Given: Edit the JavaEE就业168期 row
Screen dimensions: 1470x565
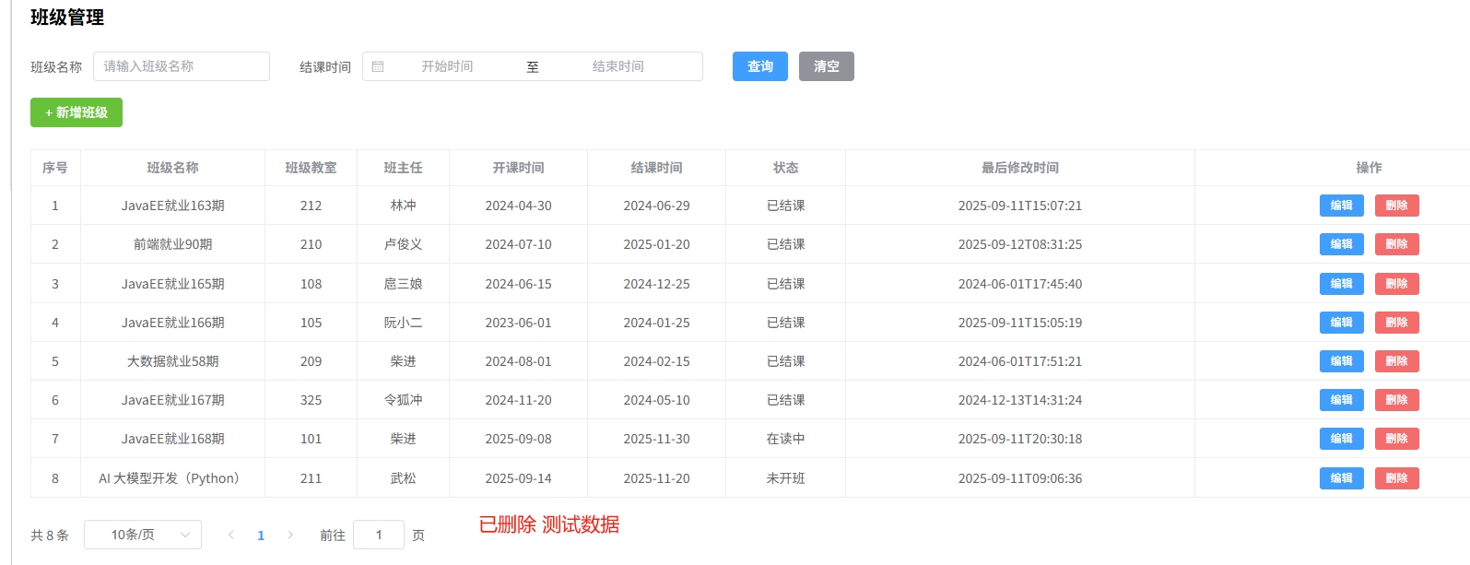Looking at the screenshot, I should click(x=1342, y=439).
